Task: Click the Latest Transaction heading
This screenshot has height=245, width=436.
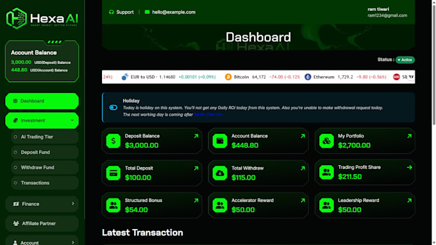Action: point(142,232)
